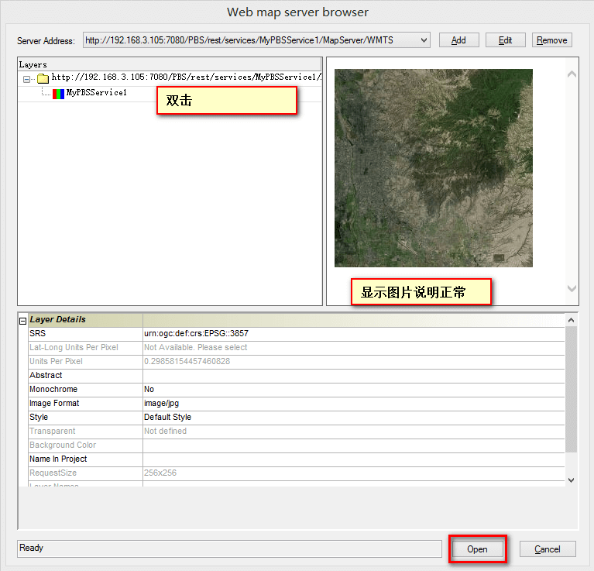Click the Open button
This screenshot has height=571, width=594.
(477, 549)
